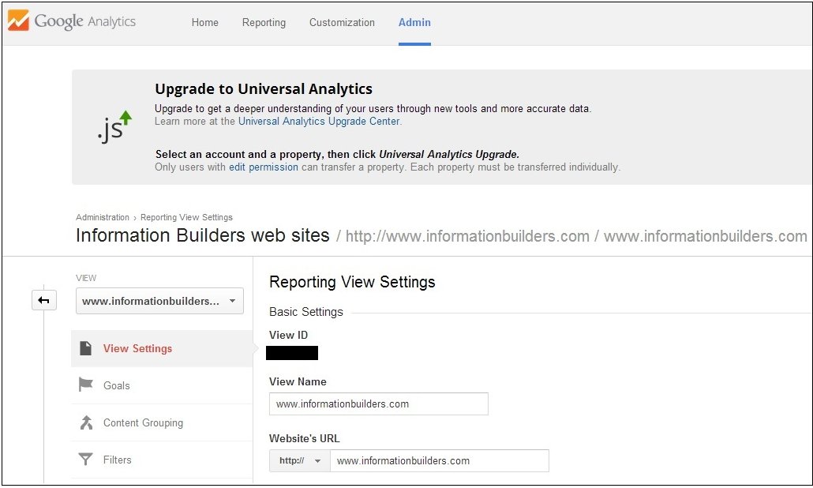
Task: Click the View Name input field
Action: pos(379,404)
